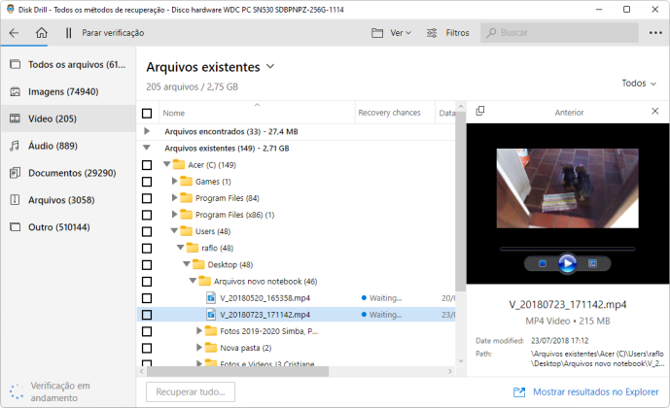Pop out preview panel icon
This screenshot has height=408, width=670.
(480, 111)
